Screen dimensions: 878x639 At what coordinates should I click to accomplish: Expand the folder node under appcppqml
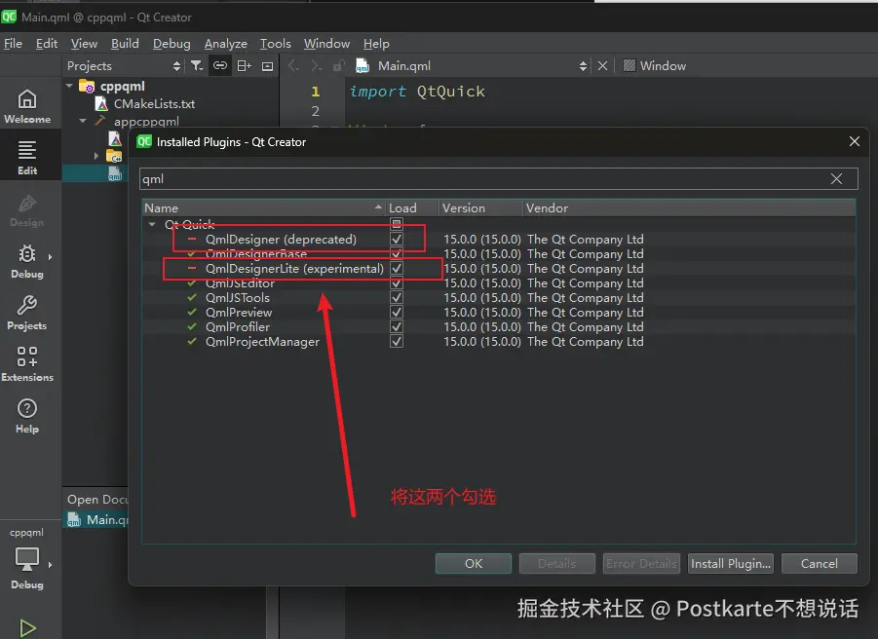coord(96,156)
